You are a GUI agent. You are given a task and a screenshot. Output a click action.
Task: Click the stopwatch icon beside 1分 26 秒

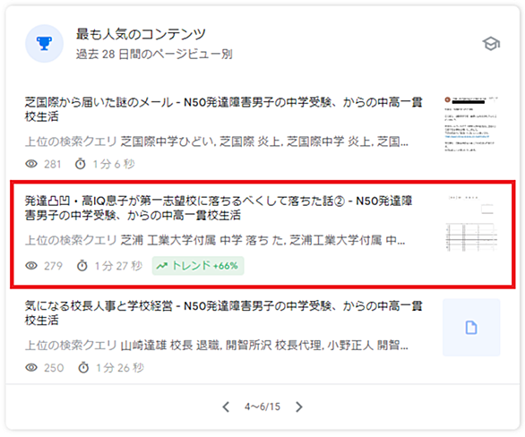83,367
